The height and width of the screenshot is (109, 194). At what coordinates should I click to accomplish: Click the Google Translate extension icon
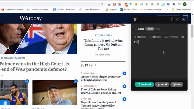coord(168,4)
